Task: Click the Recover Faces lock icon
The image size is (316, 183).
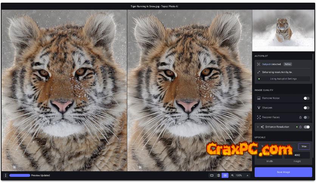Action: coord(300,117)
